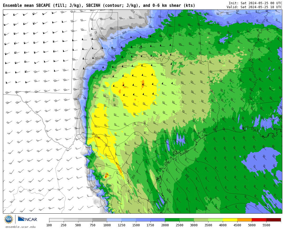Pick the lime green 3500–4000 legend swatch
285x230 pixels.
[x=216, y=220]
